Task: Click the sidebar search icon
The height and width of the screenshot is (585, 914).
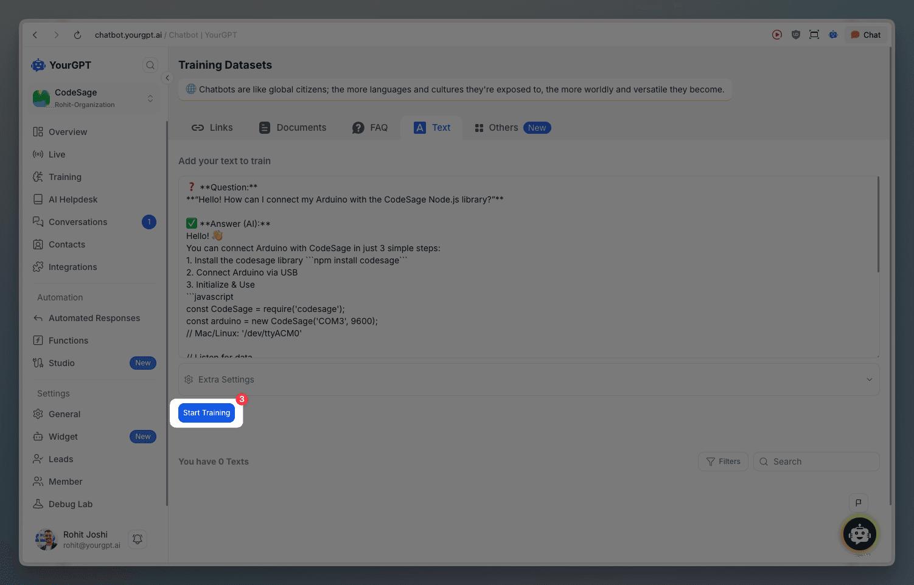Action: pos(150,65)
